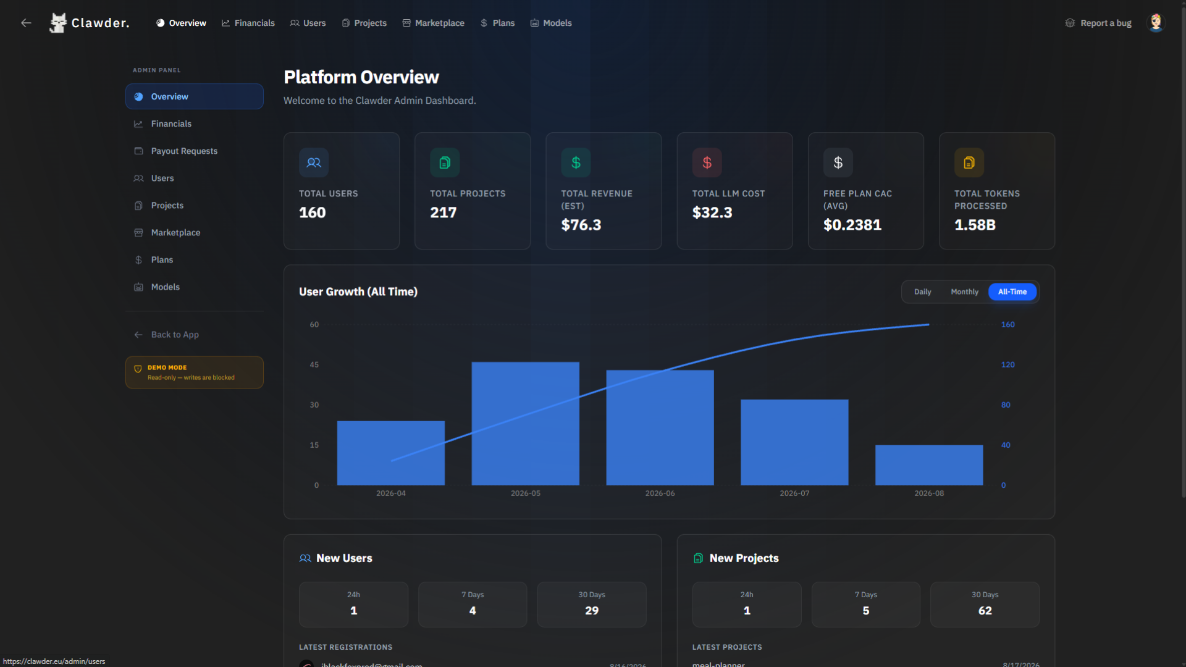The image size is (1186, 667).
Task: Click the New Projects 7 Days stat
Action: pos(866,604)
